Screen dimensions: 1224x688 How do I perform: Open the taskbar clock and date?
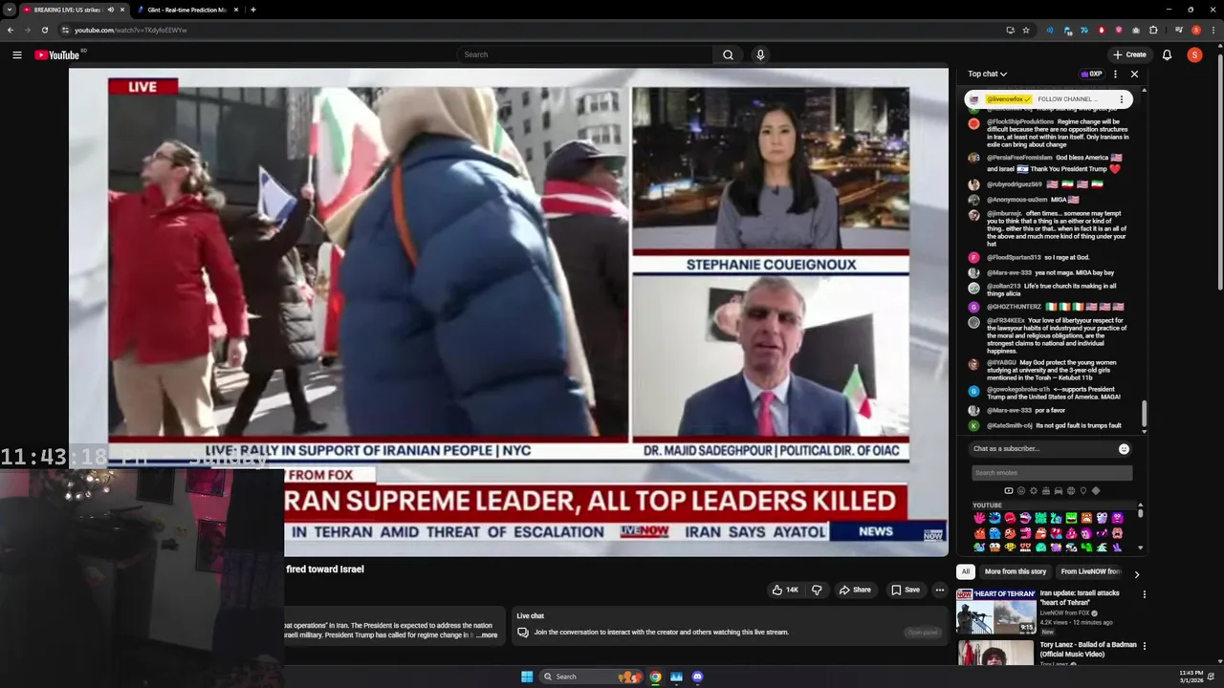(1191, 677)
